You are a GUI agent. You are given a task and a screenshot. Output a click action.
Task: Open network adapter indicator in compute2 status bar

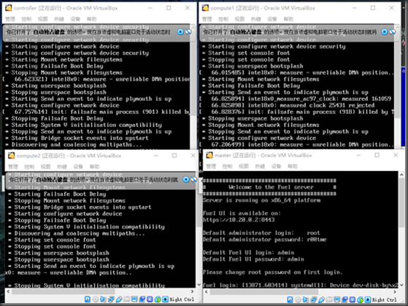coord(111,299)
